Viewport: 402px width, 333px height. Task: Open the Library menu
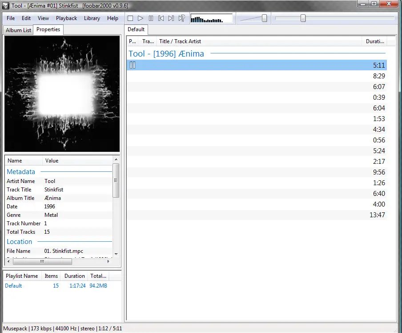[92, 18]
